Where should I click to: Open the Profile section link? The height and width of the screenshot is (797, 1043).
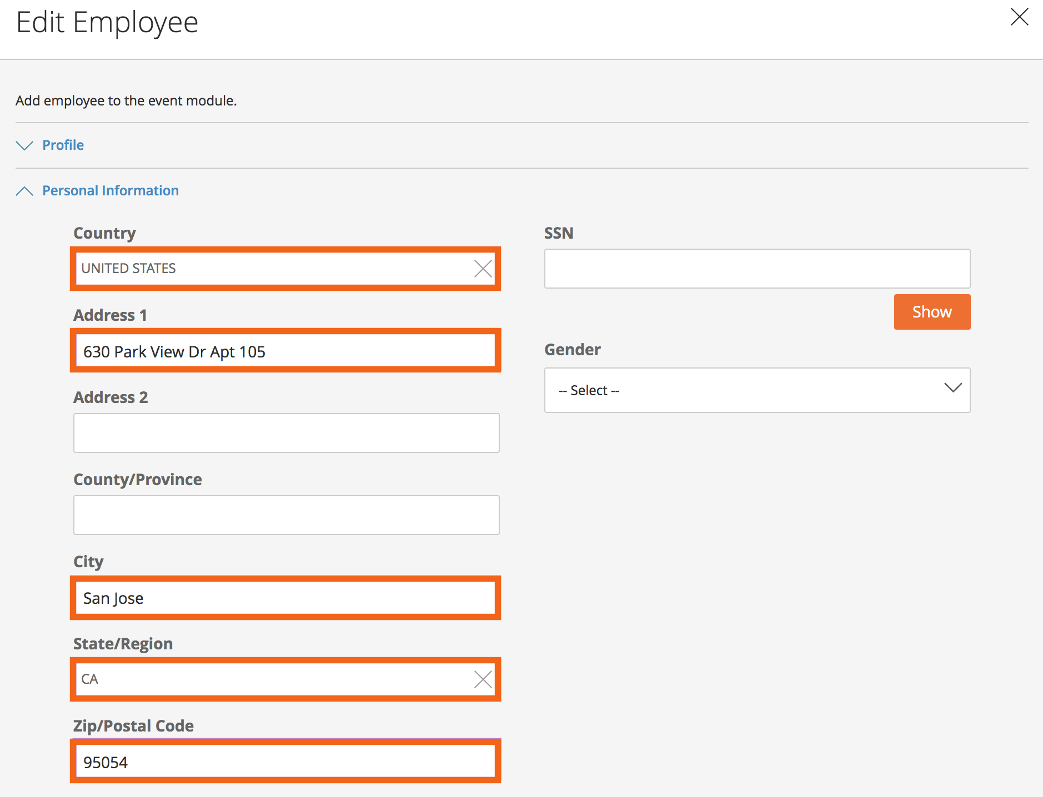63,145
